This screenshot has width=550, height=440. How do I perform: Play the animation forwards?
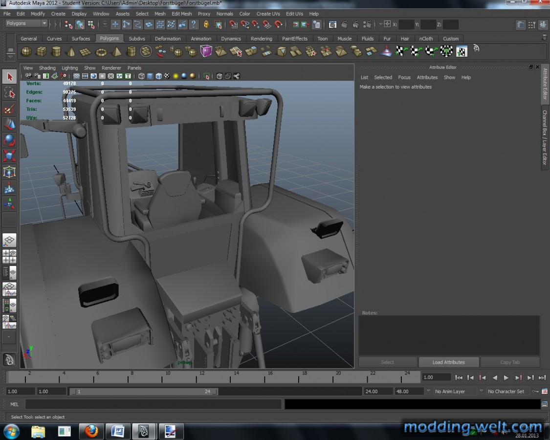click(x=506, y=377)
